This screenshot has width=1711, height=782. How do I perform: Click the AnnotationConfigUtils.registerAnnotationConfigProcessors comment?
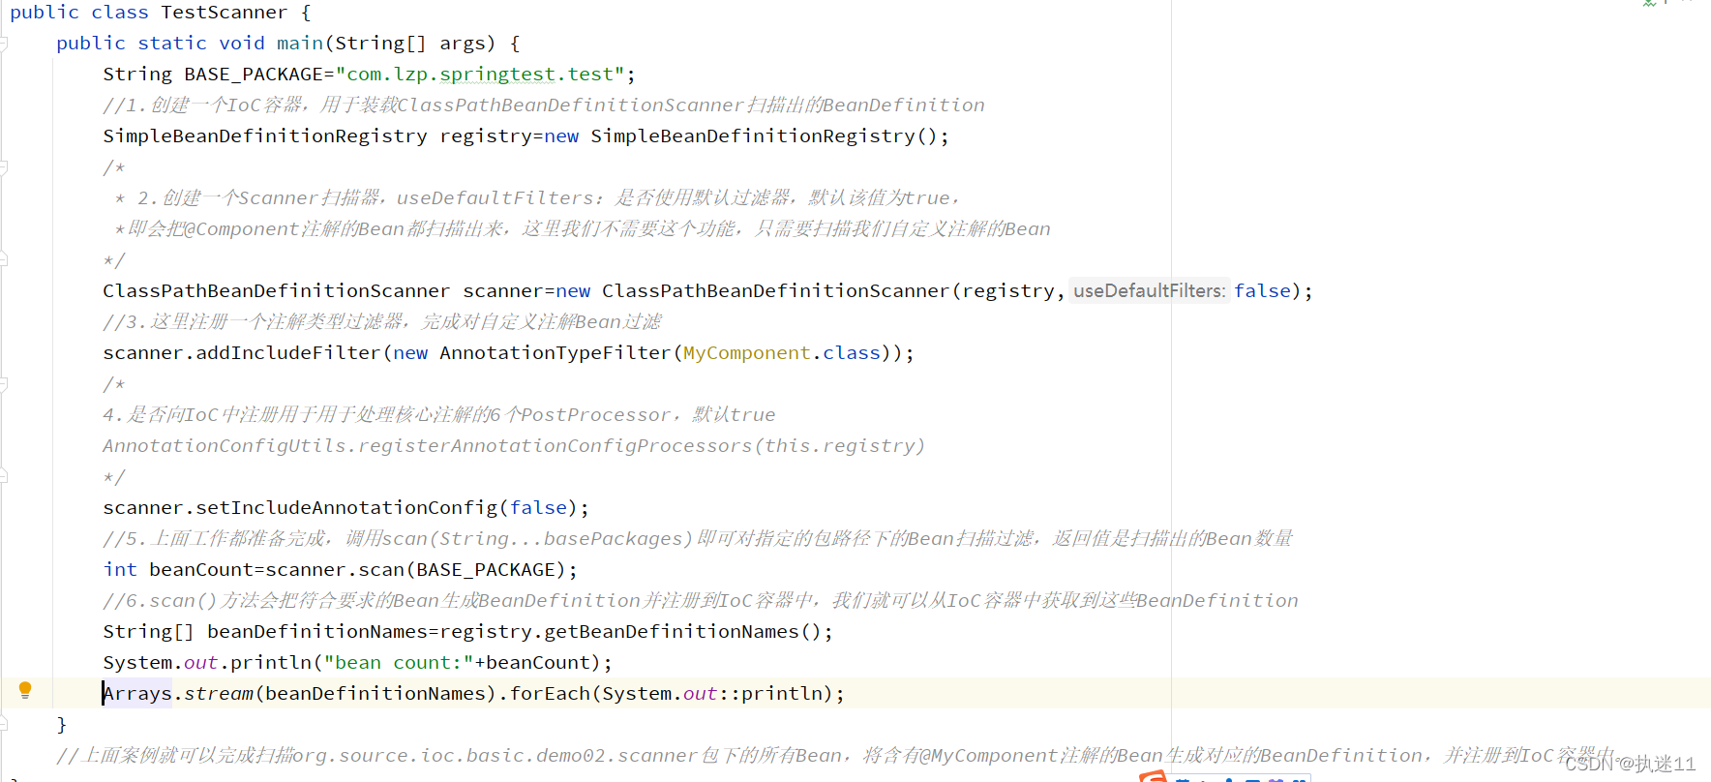[514, 446]
